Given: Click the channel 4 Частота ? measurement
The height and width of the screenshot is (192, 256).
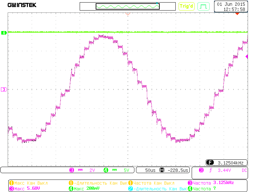Looking at the screenshot, I should tap(204, 188).
